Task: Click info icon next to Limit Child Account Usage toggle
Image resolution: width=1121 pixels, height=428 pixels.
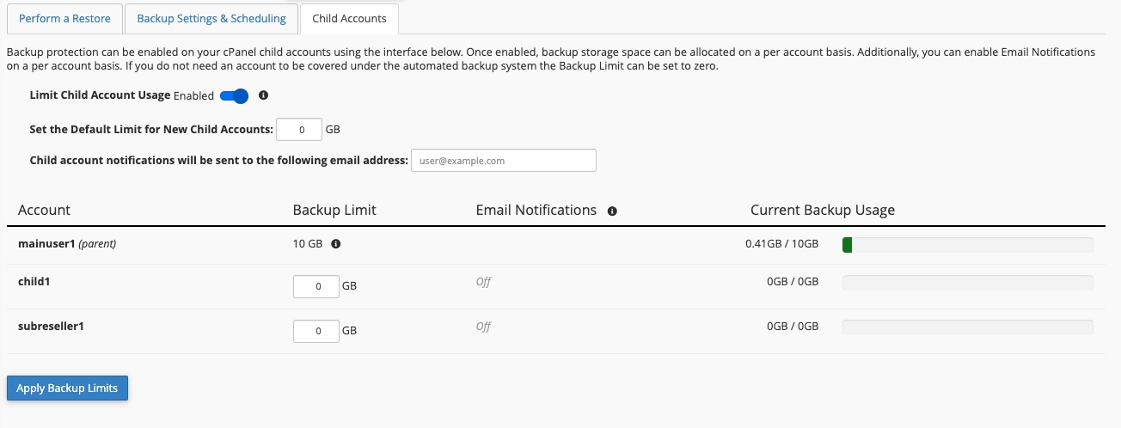Action: [x=264, y=95]
